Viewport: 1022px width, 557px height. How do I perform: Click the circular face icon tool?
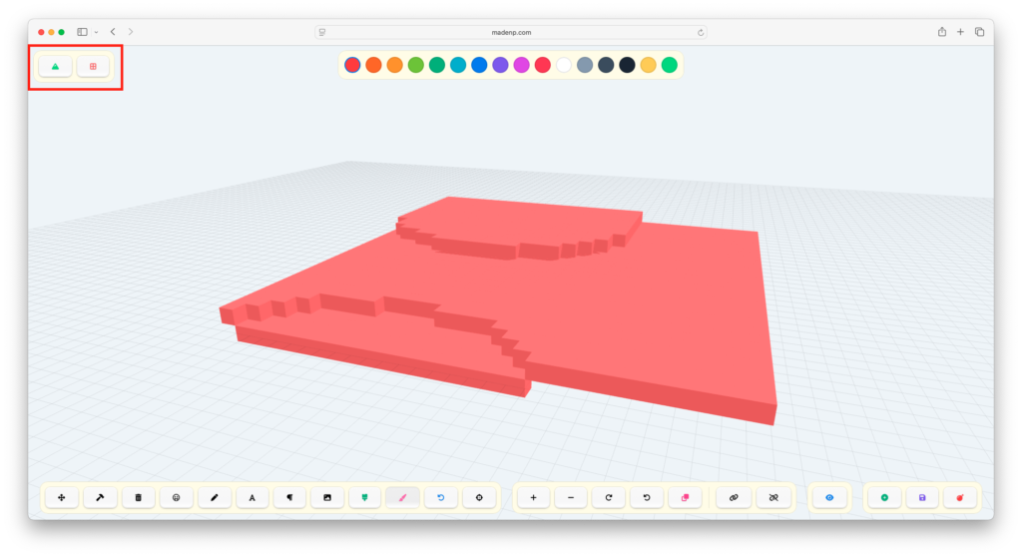(176, 498)
